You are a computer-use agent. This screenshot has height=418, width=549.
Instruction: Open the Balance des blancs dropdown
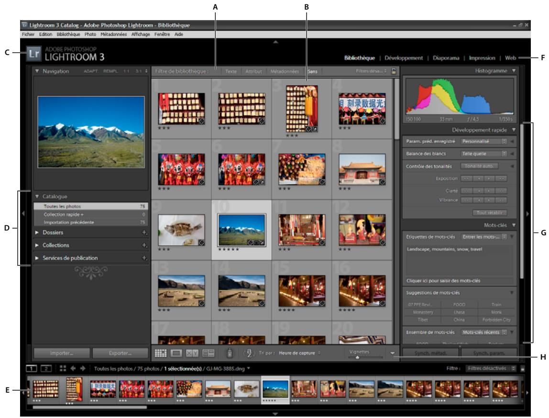484,154
